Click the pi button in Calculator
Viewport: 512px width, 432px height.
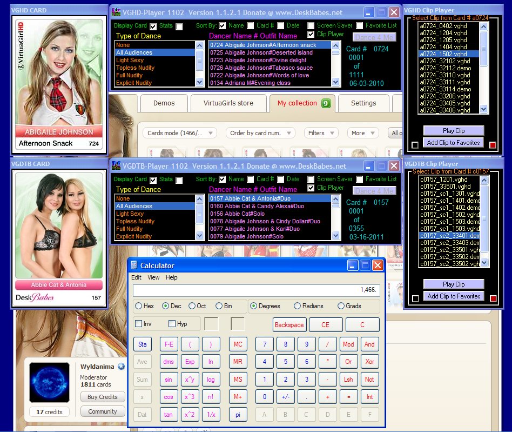(x=238, y=415)
